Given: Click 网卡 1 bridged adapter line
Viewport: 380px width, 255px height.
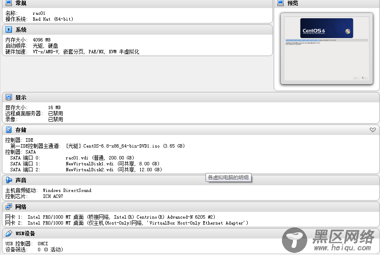Looking at the screenshot, I should [110, 217].
